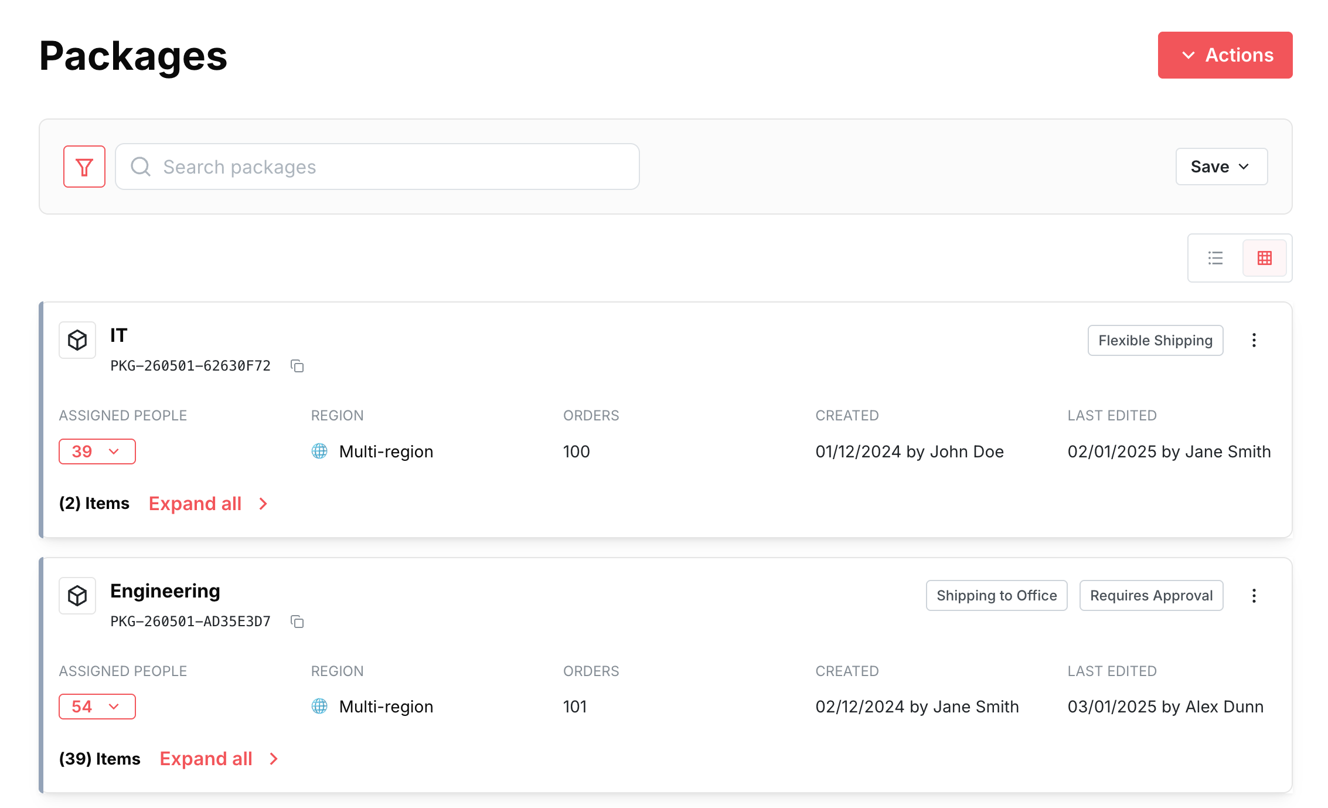Switch to grid view layout
Image resolution: width=1328 pixels, height=808 pixels.
(x=1265, y=258)
